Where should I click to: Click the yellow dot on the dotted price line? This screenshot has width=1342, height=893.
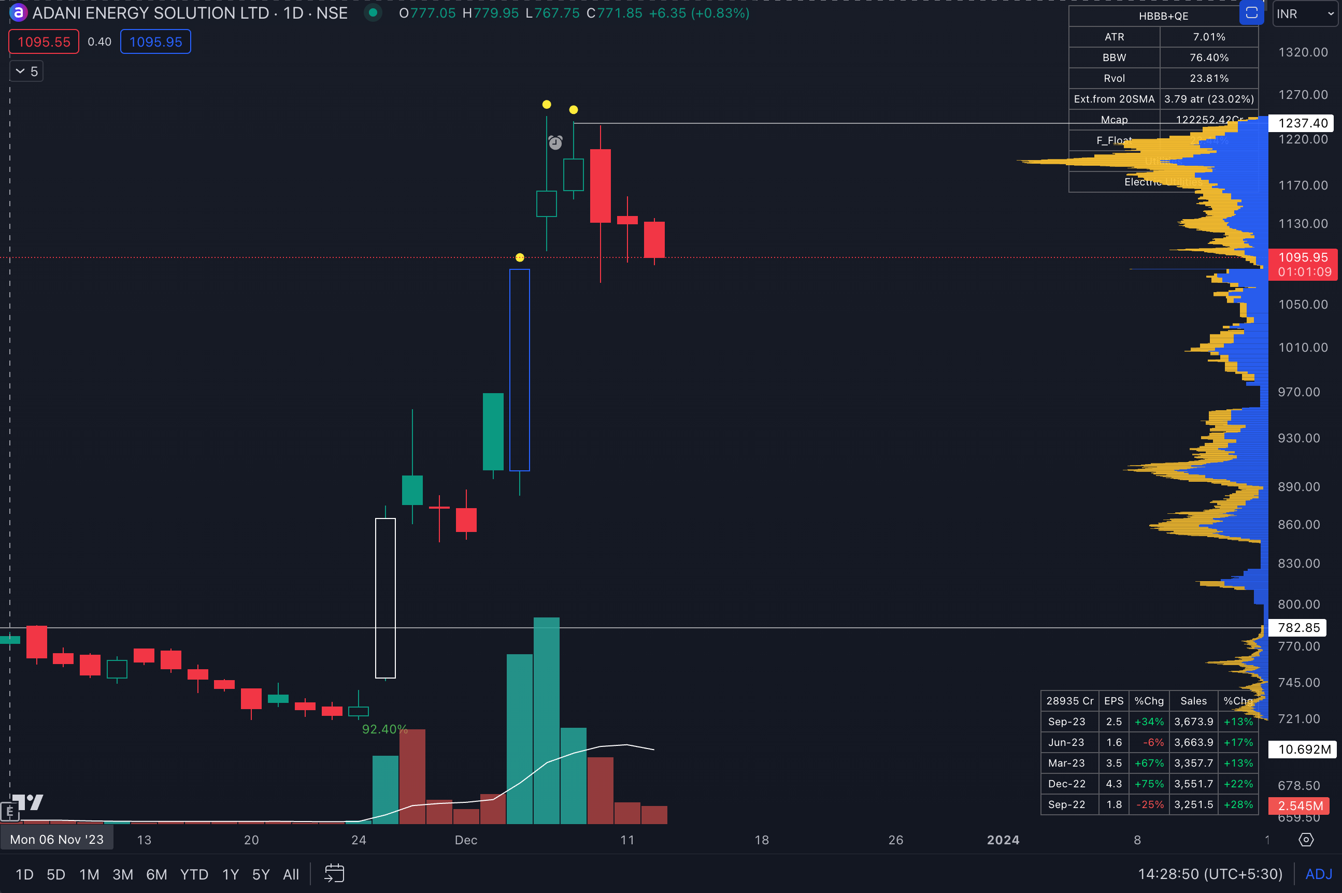point(520,257)
